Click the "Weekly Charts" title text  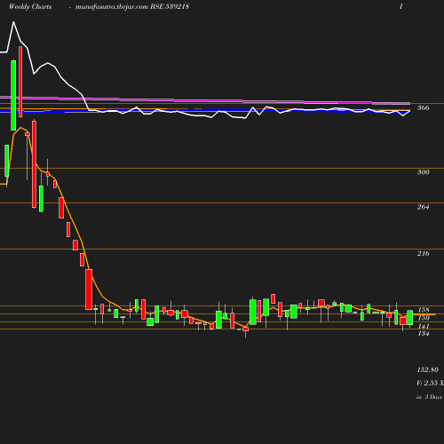[30, 6]
